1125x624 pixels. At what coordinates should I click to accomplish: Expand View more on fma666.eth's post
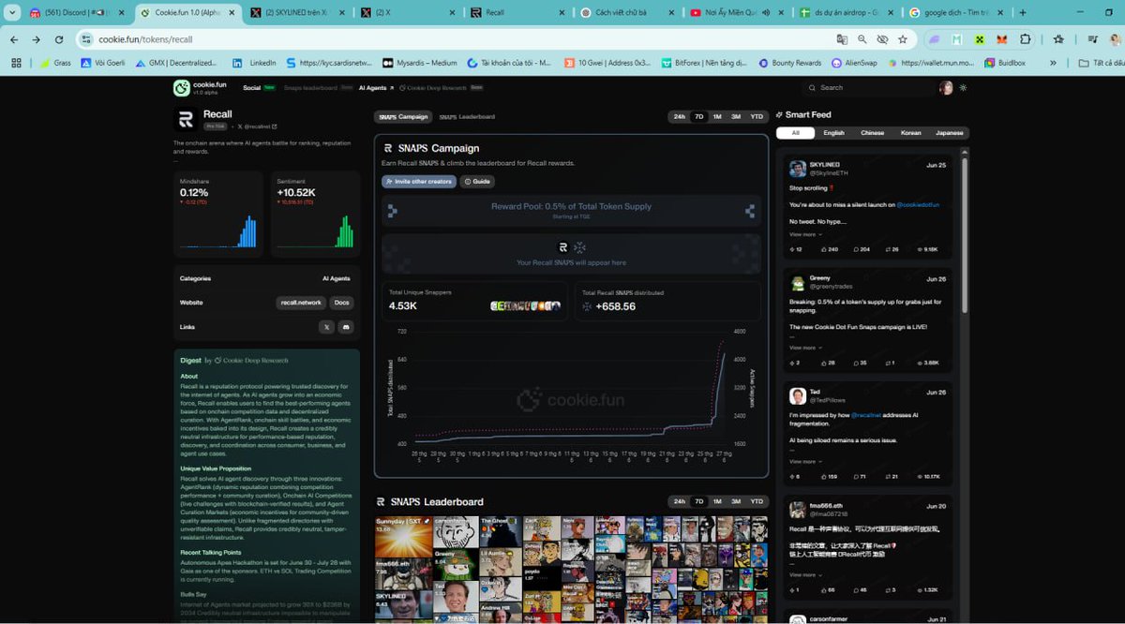pyautogui.click(x=804, y=574)
